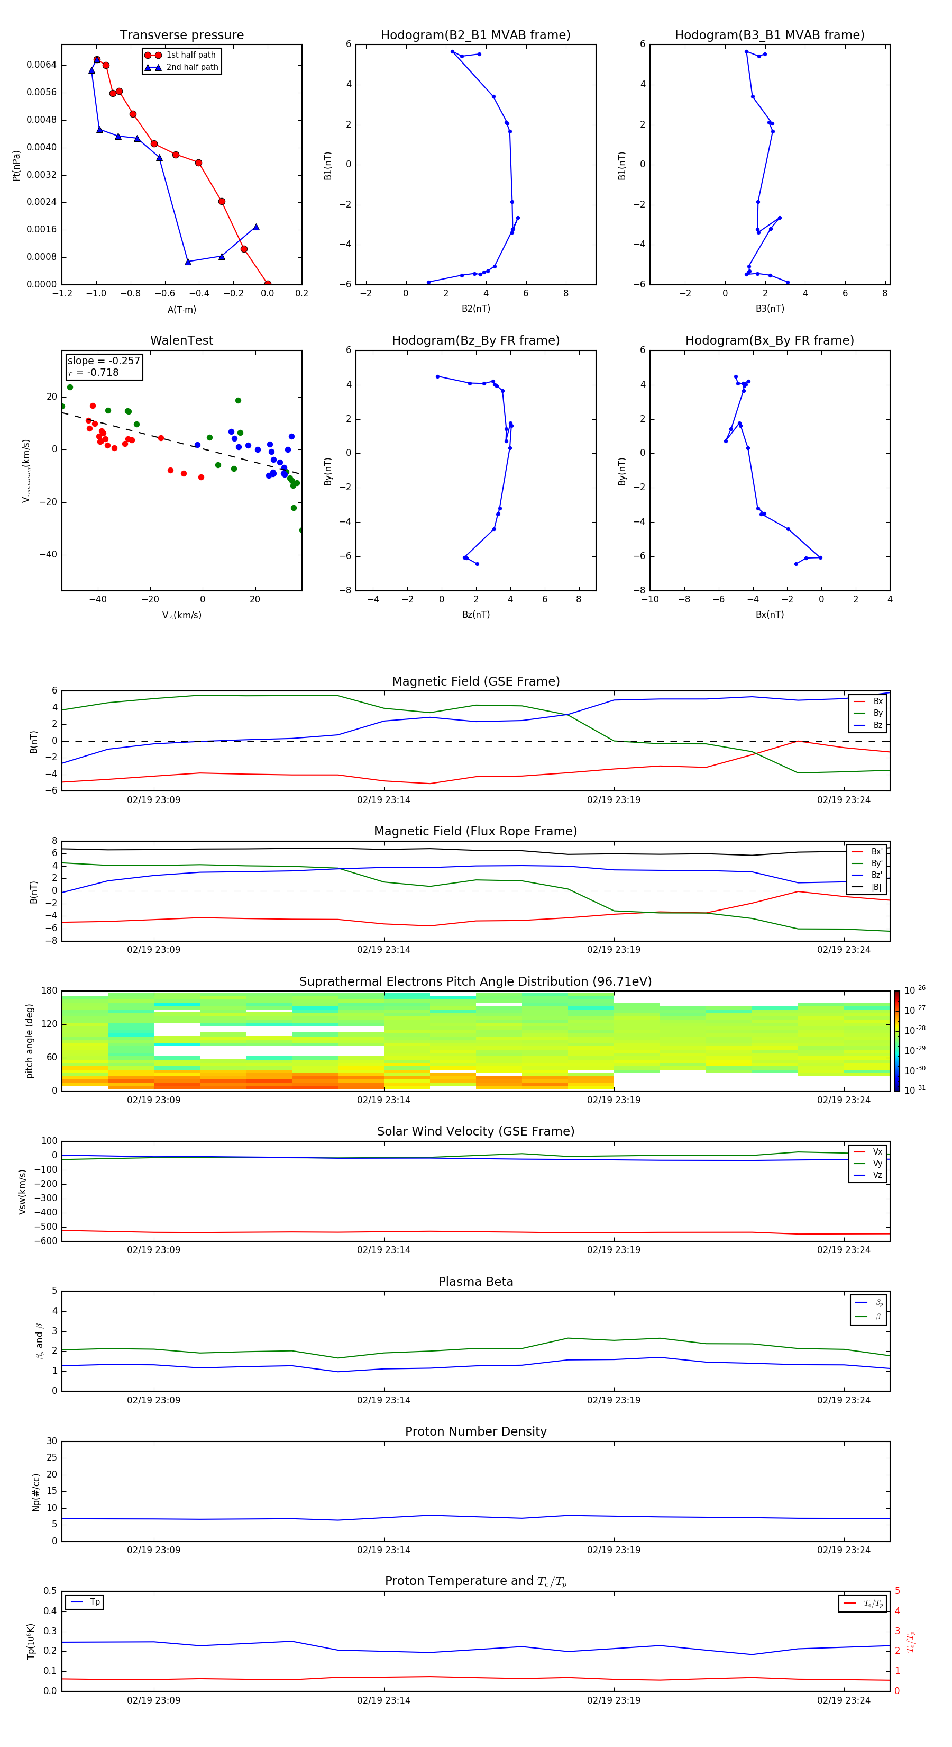Click the "A(T·m)" x-axis label
The width and height of the screenshot is (952, 1747).
[x=181, y=309]
